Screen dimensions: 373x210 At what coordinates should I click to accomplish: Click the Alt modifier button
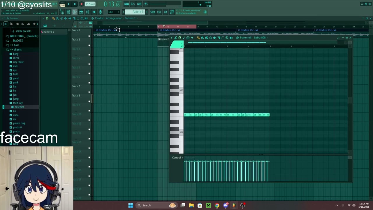point(166,12)
